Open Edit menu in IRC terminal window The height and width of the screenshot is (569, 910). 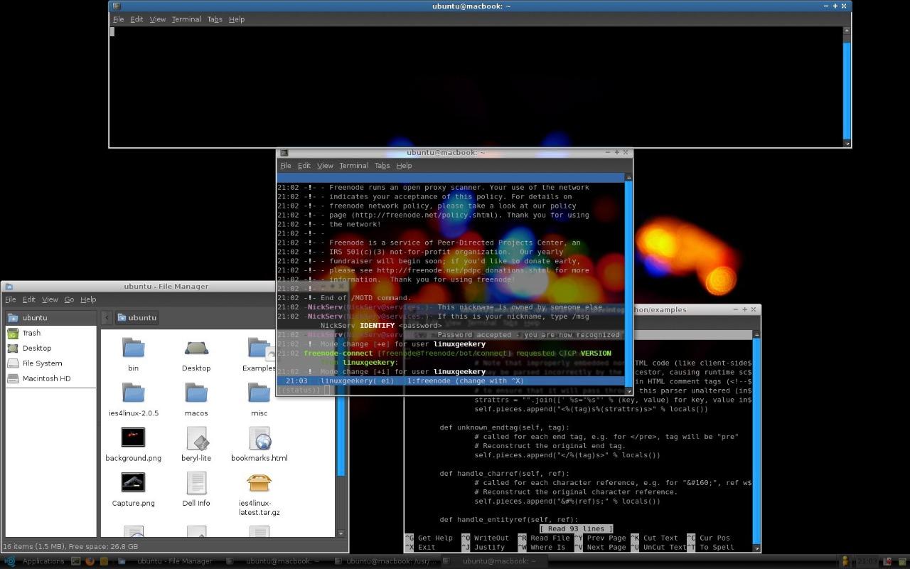(304, 166)
